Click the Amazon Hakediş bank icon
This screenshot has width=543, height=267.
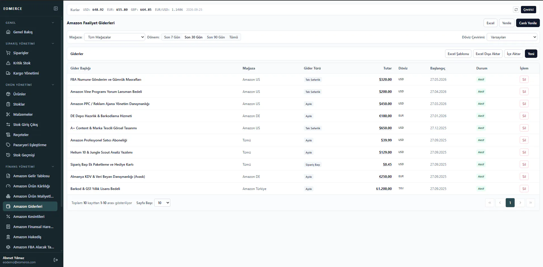click(x=8, y=237)
